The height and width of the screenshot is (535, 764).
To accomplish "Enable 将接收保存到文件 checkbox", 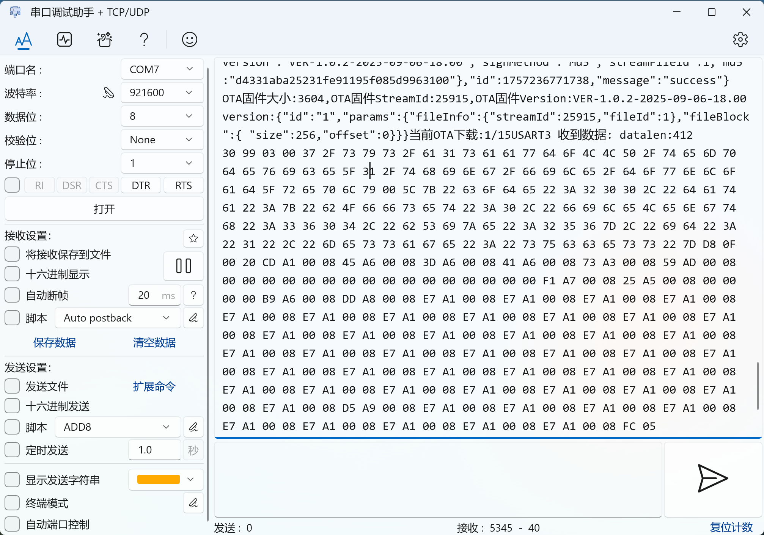I will [12, 254].
